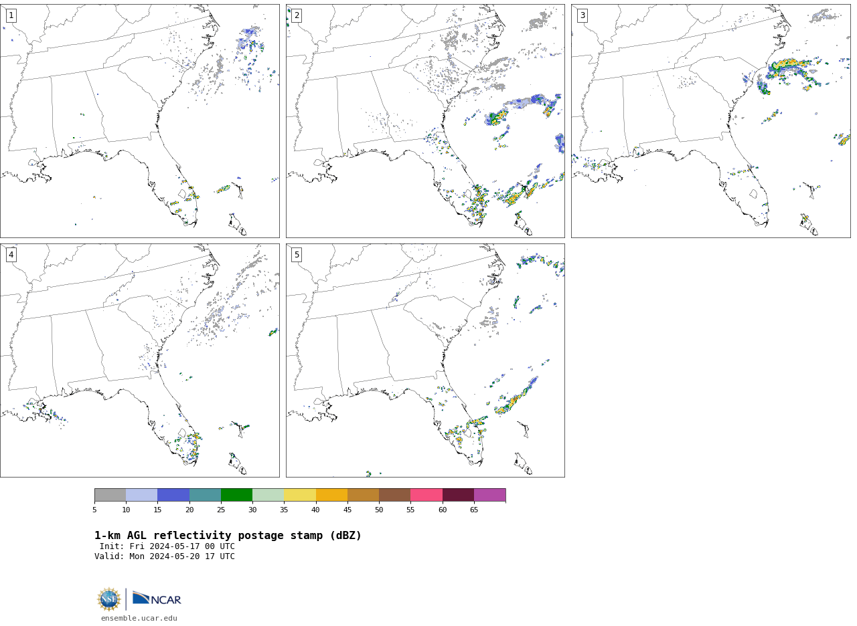Click the 'Valid: Mon 2024-05-20 17 UTC' text
This screenshot has height=626, width=857.
tap(165, 556)
